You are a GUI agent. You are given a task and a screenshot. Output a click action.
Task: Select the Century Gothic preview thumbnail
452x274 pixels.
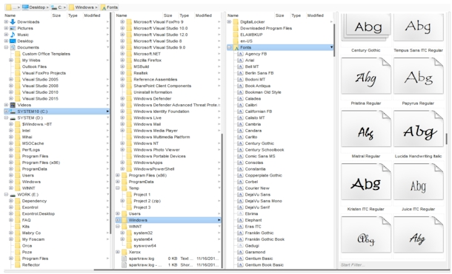pyautogui.click(x=366, y=28)
